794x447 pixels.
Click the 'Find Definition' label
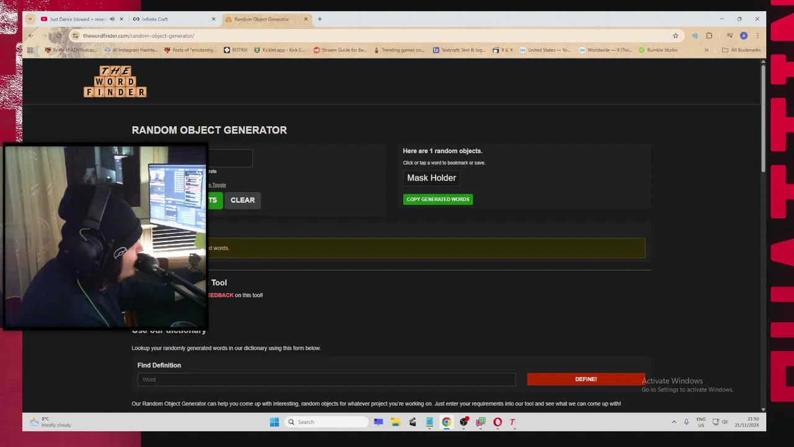click(159, 366)
